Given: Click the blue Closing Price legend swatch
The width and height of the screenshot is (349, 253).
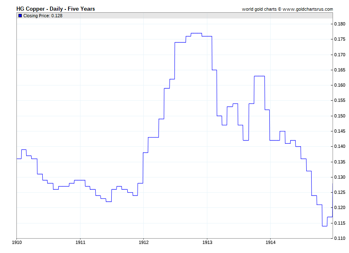Looking at the screenshot, I should [x=20, y=16].
